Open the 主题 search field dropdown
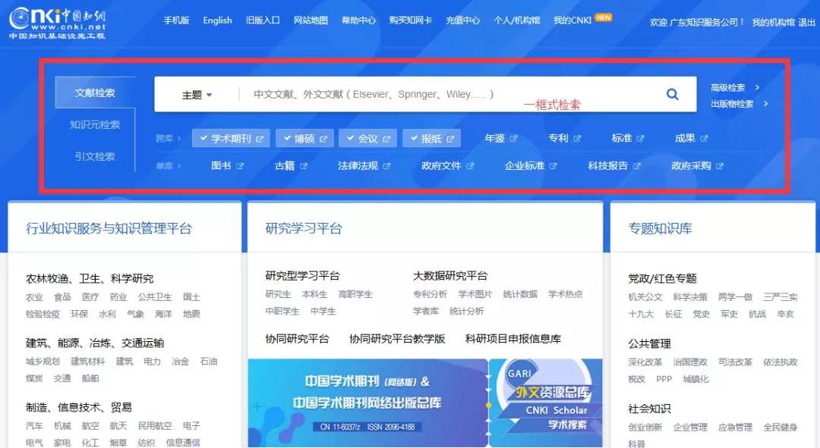820x448 pixels. pos(197,95)
